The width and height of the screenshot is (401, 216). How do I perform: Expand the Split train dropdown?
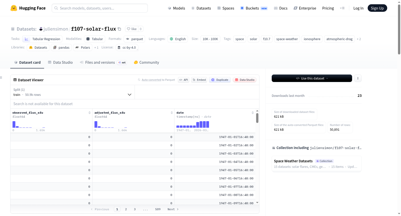(x=72, y=92)
